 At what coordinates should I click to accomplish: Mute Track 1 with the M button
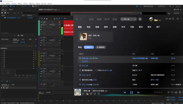pyautogui.click(x=55, y=22)
